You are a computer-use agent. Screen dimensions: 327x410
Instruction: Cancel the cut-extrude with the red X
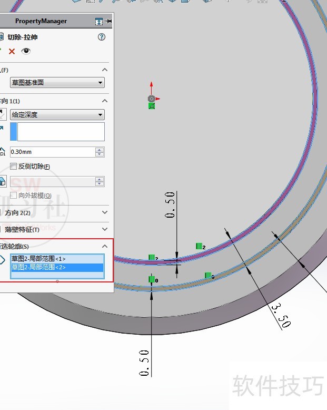coord(12,51)
